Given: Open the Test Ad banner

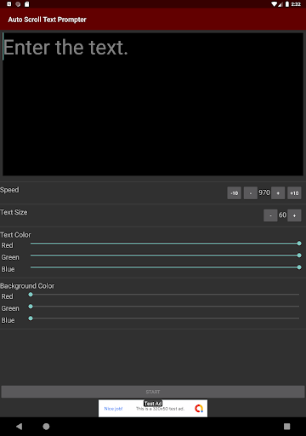Looking at the screenshot, I should [x=153, y=408].
